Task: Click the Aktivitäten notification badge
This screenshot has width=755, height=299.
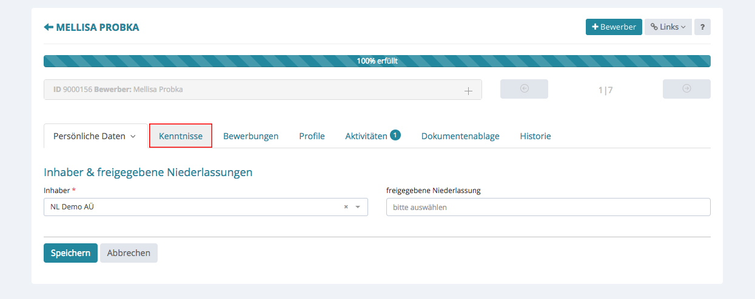Action: [x=395, y=135]
